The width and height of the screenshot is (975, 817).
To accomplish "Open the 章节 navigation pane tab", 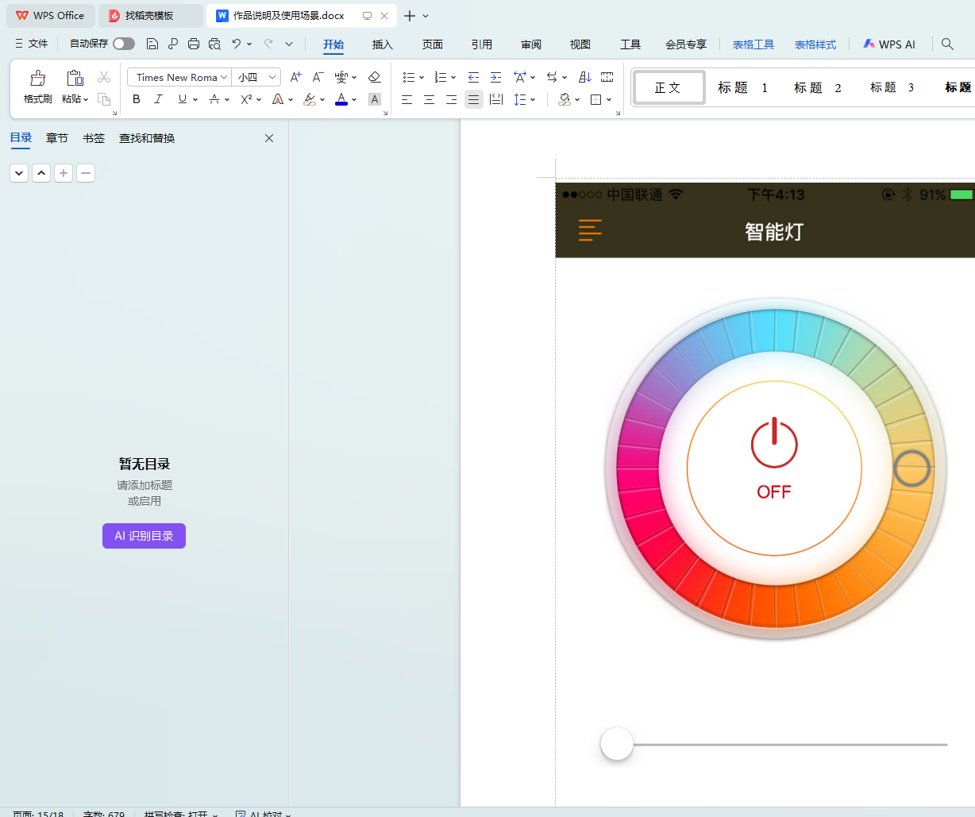I will point(57,138).
